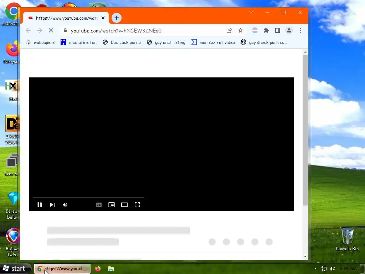Launch Firefox from the taskbar
The width and height of the screenshot is (365, 274).
98,269
